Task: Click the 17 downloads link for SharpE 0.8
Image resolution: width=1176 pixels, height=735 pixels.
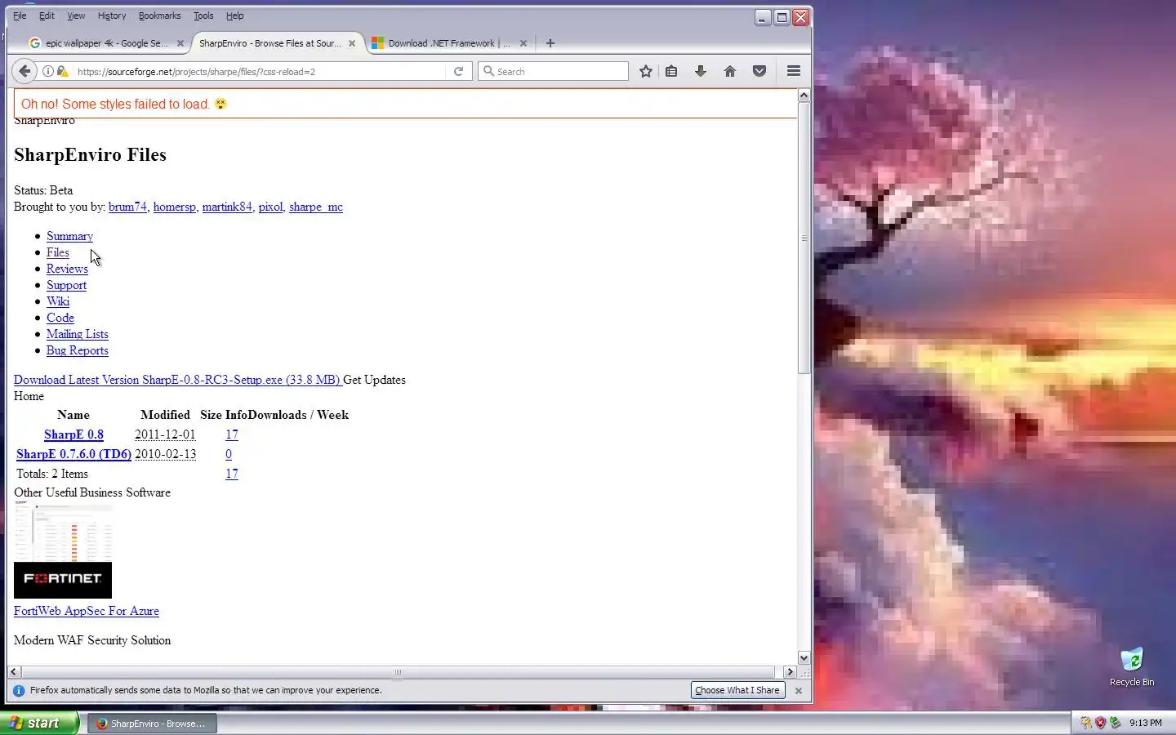Action: [232, 434]
